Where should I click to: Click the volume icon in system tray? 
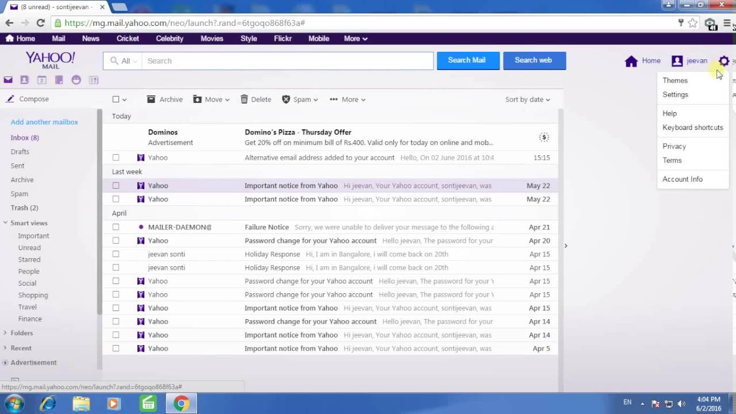pyautogui.click(x=681, y=404)
